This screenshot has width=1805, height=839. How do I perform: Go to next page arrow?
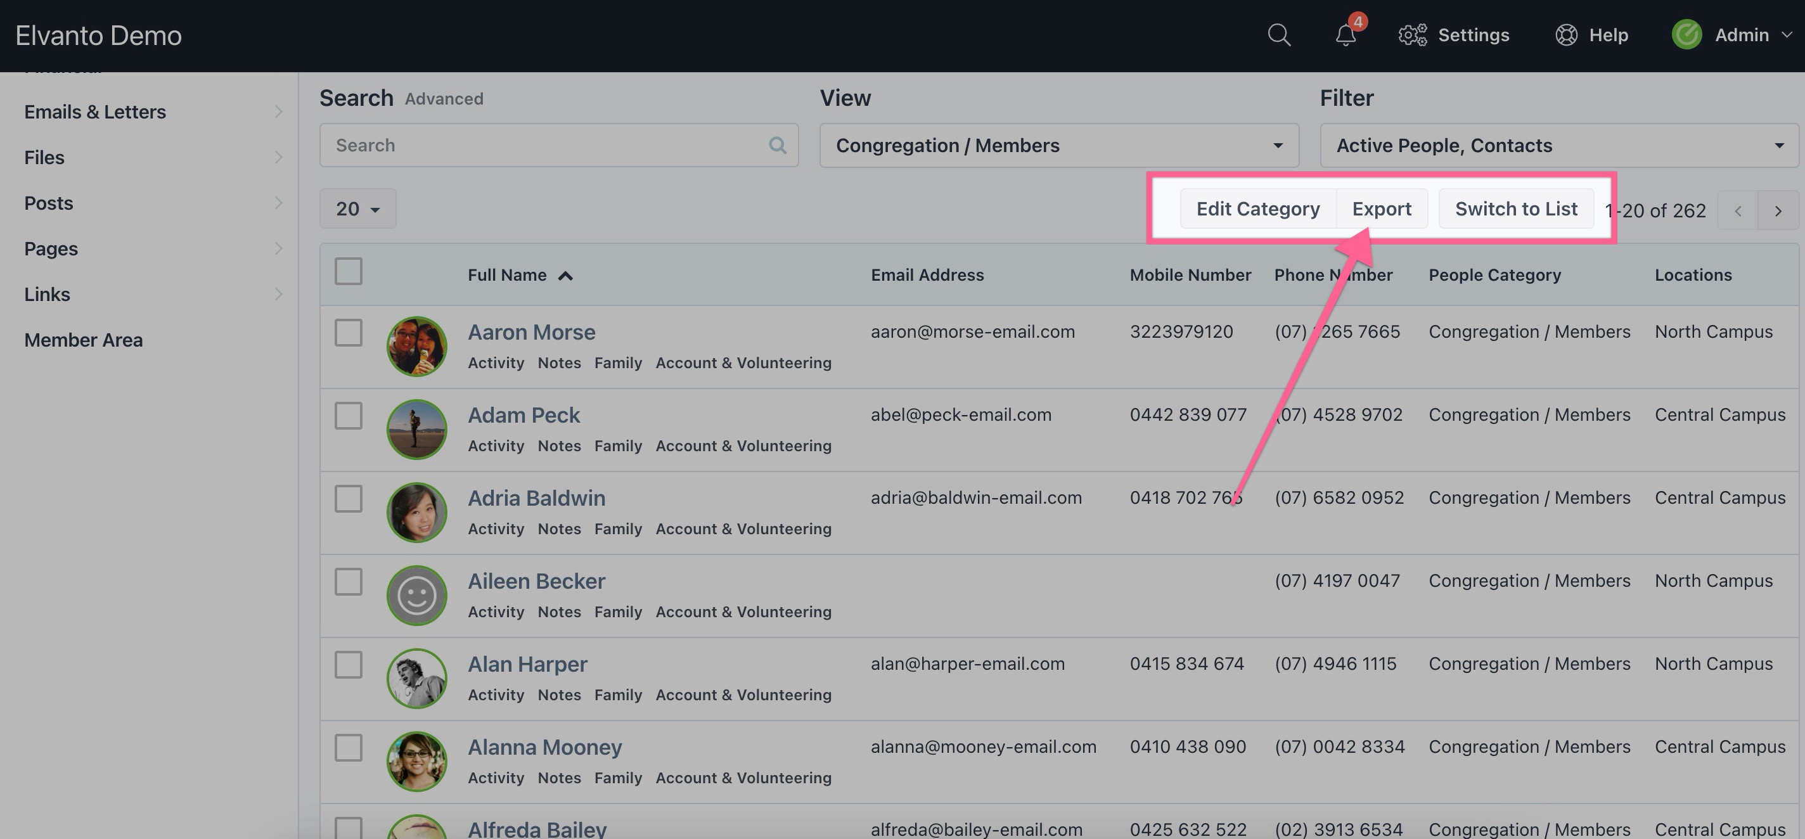(x=1778, y=211)
